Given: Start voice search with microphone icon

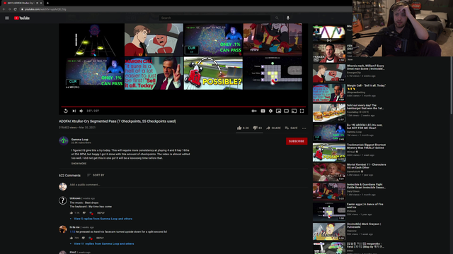Looking at the screenshot, I should 288,18.
